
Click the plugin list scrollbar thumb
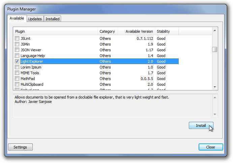coord(214,49)
